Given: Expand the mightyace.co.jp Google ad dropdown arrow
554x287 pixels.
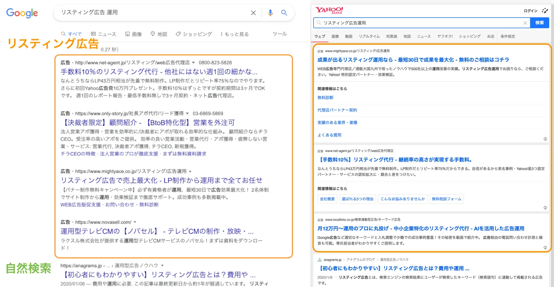Looking at the screenshot, I should click(190, 171).
